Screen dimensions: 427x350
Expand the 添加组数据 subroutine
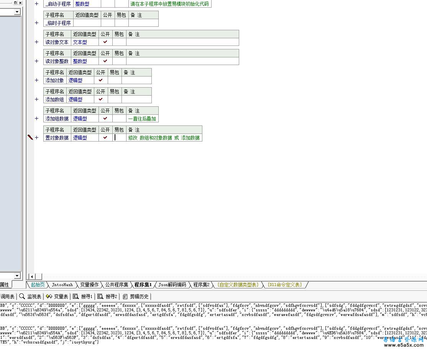[37, 119]
